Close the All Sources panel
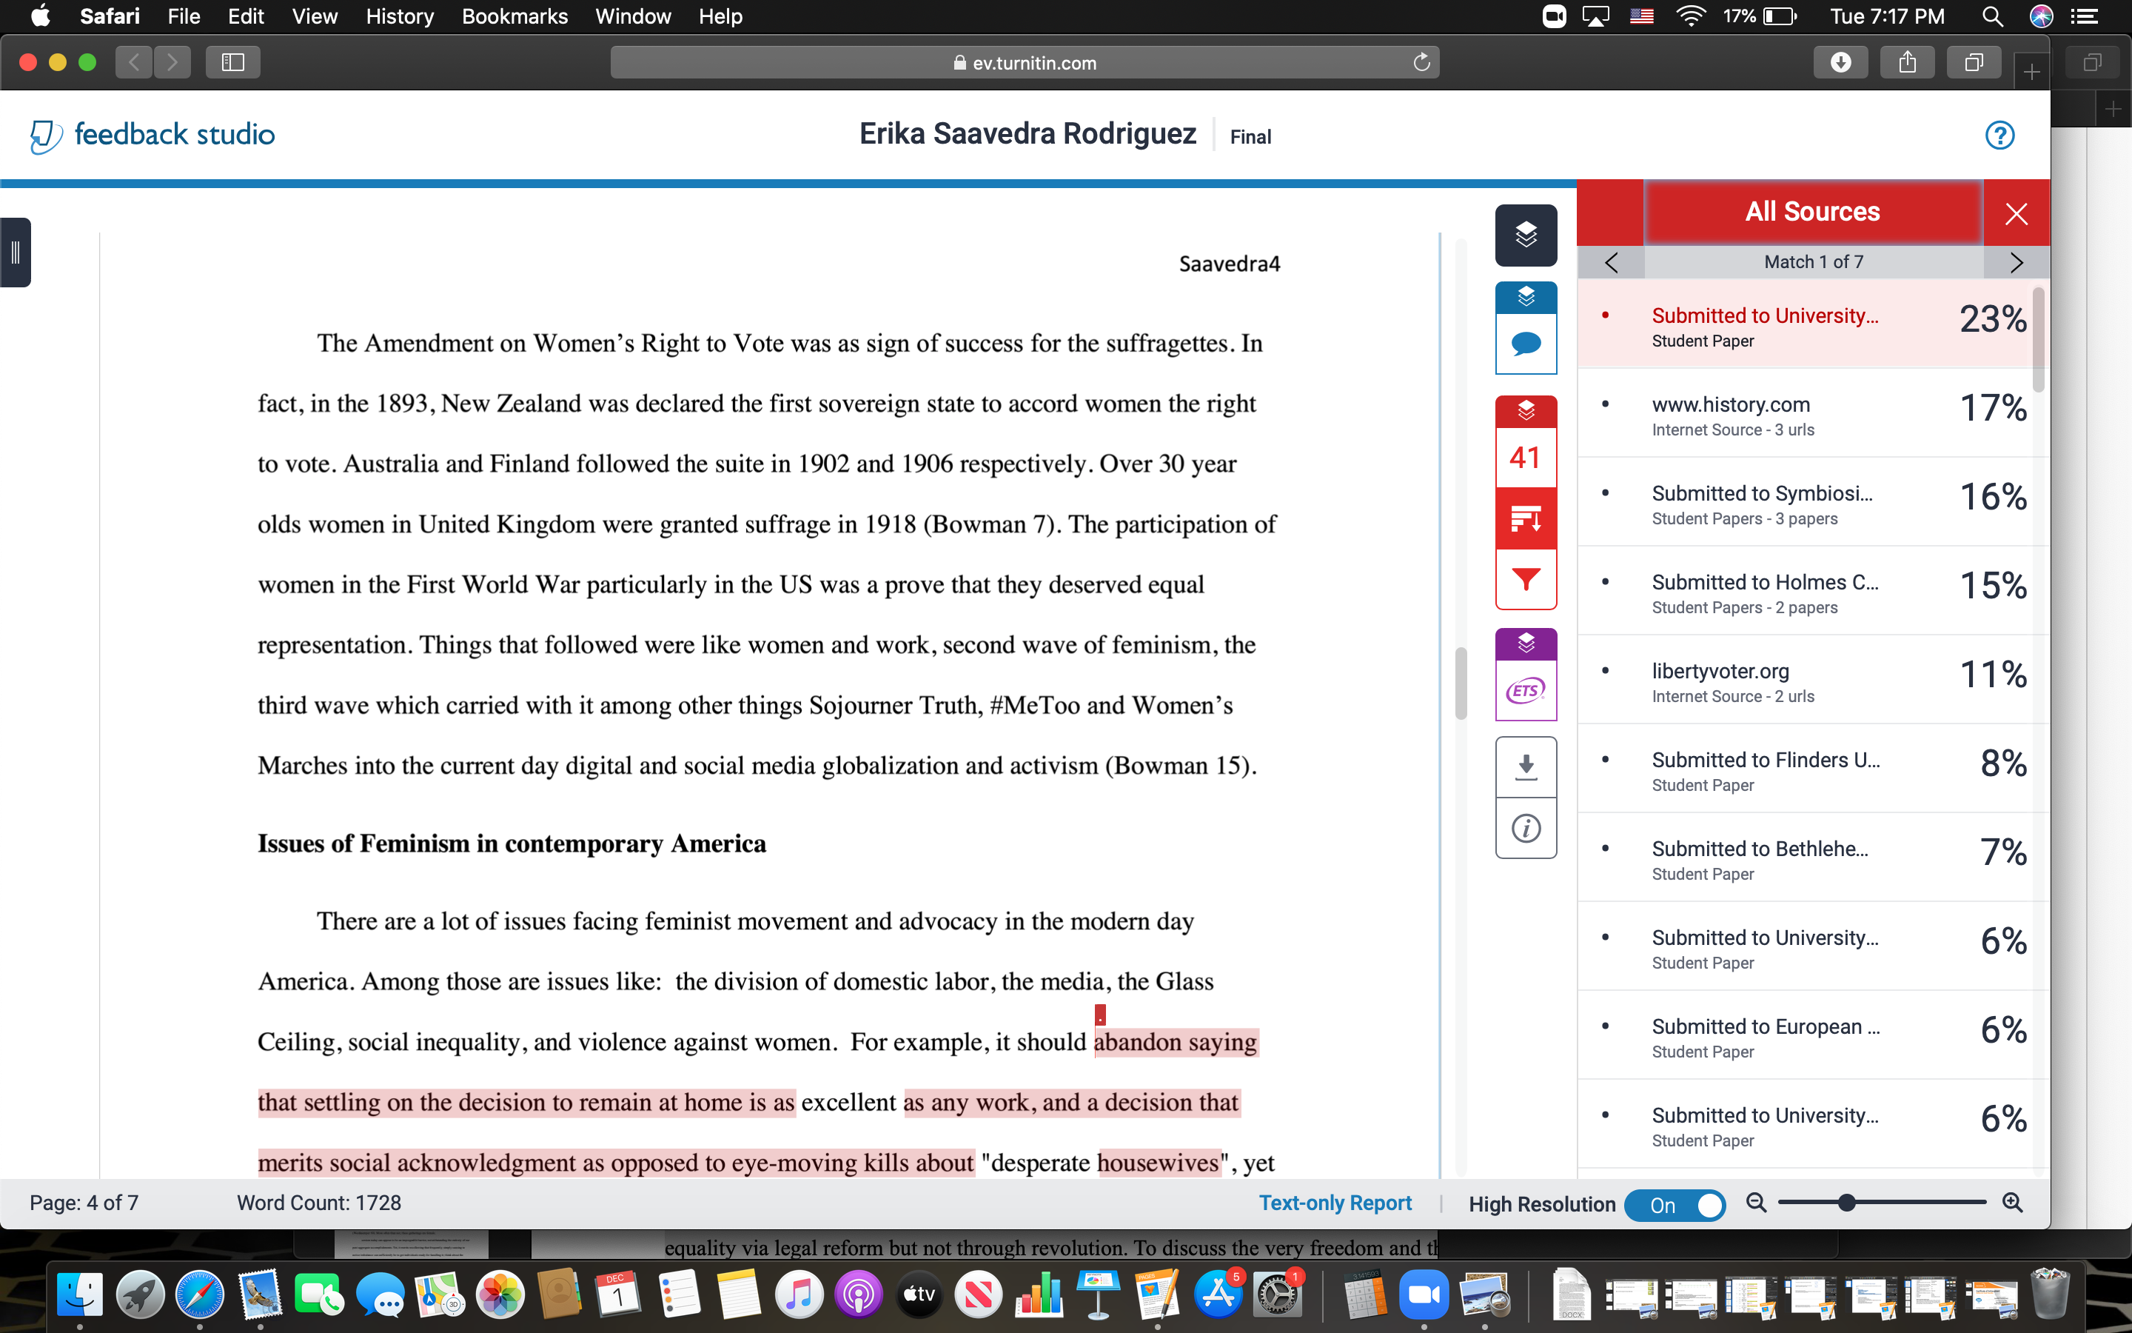 pyautogui.click(x=2016, y=213)
